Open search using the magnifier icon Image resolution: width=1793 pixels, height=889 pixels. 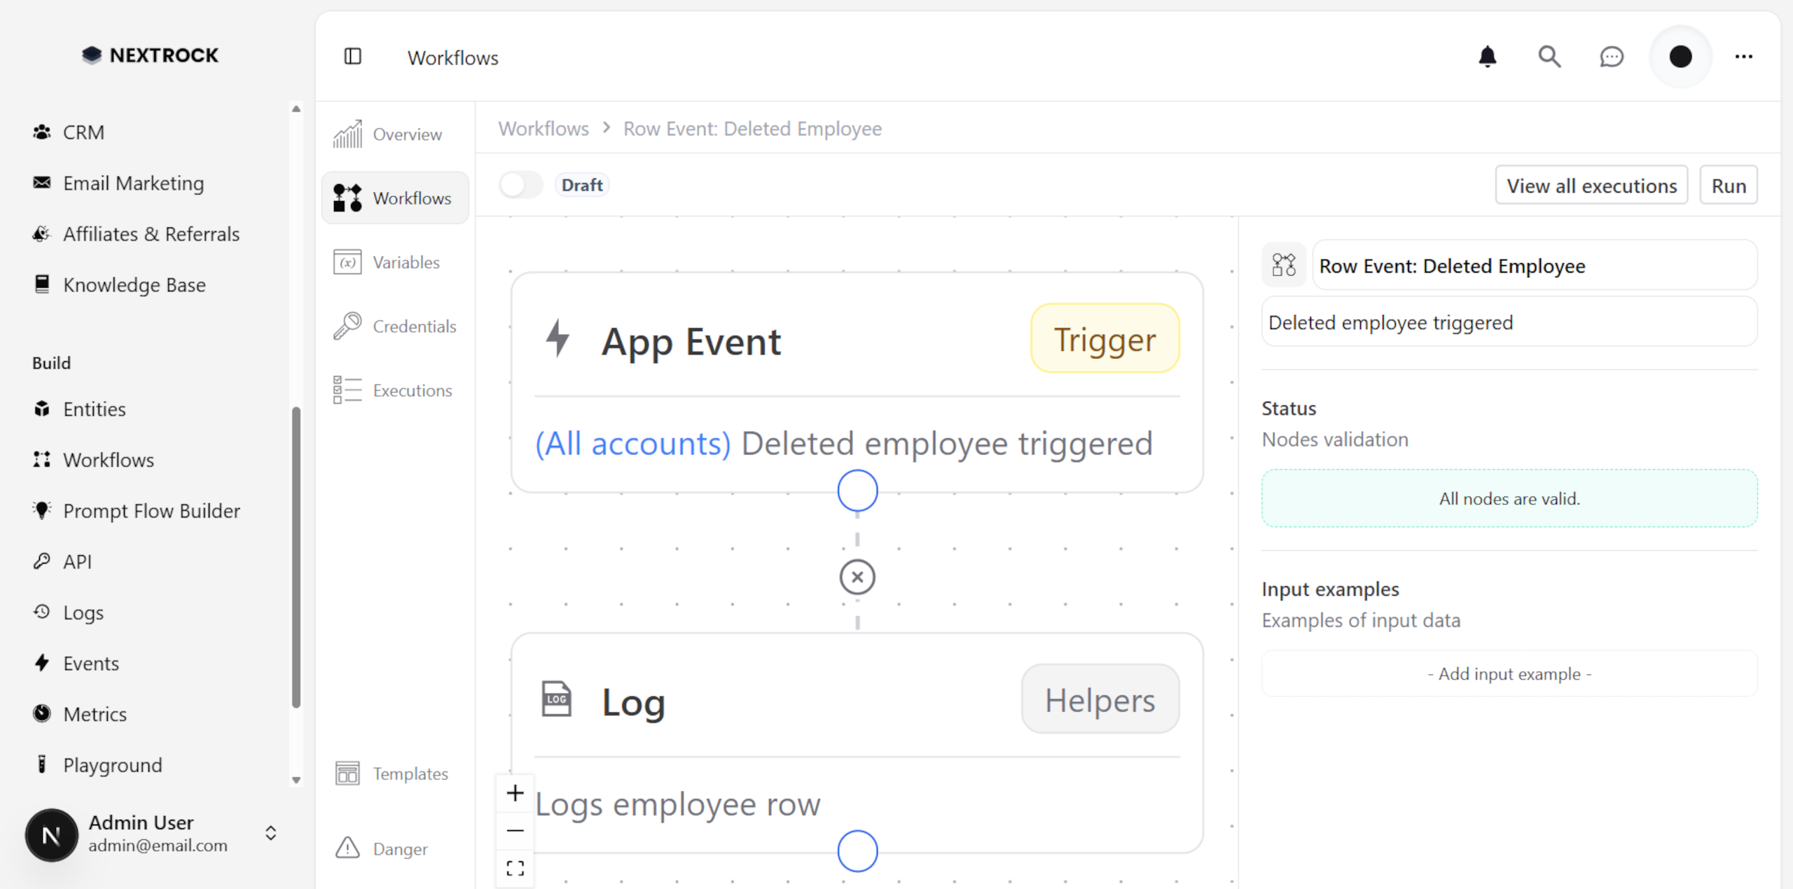tap(1549, 57)
